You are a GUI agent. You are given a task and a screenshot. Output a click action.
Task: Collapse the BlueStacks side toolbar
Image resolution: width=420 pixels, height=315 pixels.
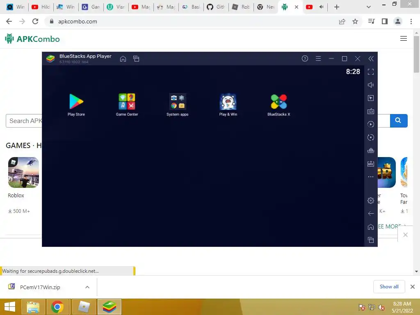click(371, 59)
